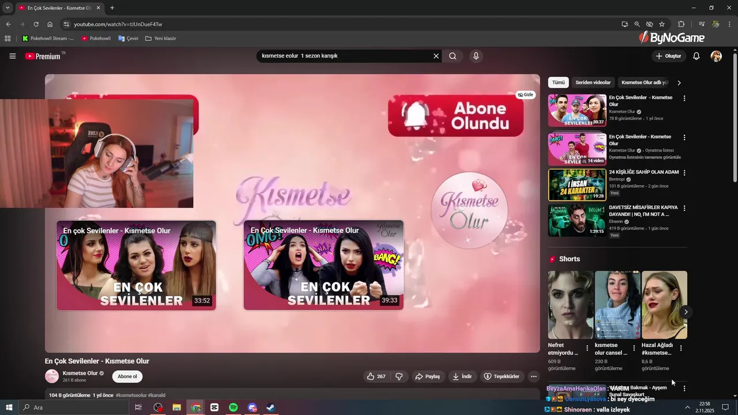Open the 14 video playlist thumbnail
The width and height of the screenshot is (738, 415).
577,149
